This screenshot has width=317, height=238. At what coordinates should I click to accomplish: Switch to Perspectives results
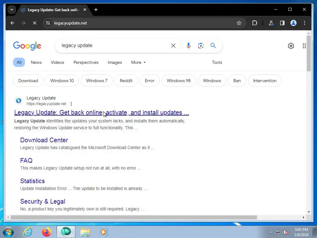(86, 62)
